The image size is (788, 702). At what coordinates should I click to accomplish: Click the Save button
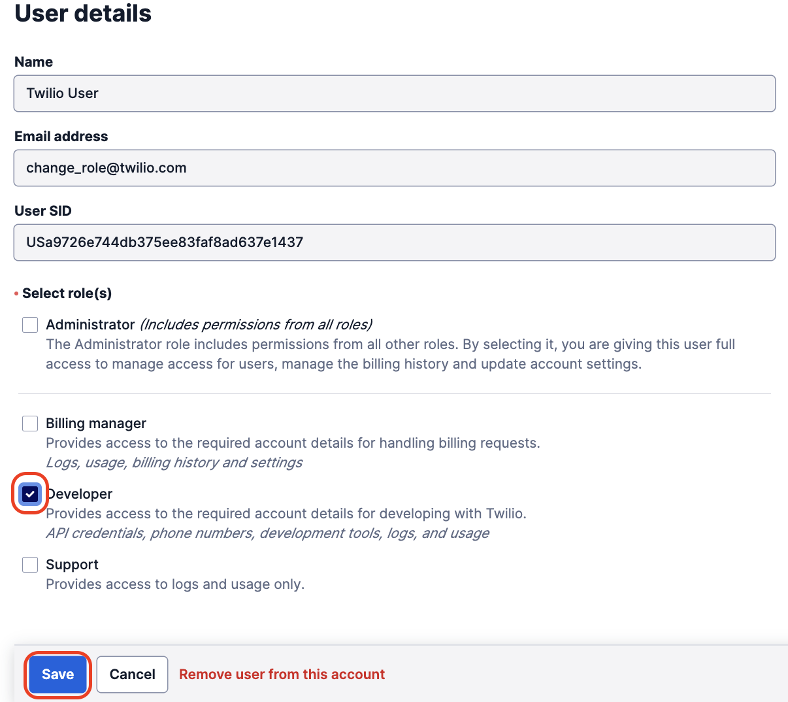57,674
